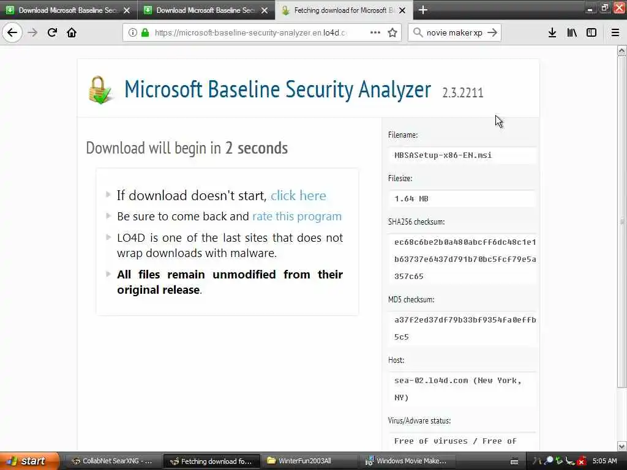Close the Fetching download tab

[402, 10]
